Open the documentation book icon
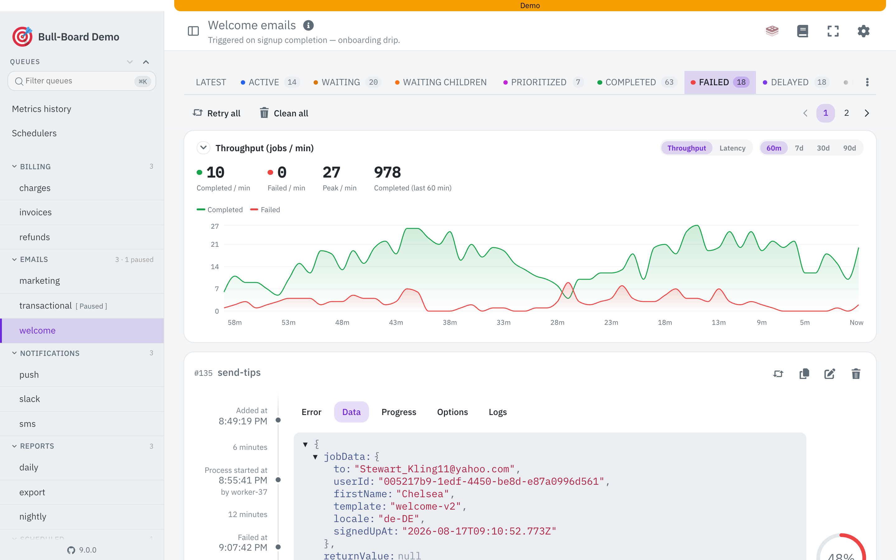The image size is (896, 560). [802, 31]
